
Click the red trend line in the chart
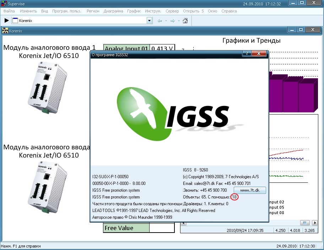coord(286,153)
